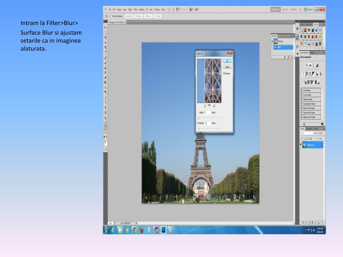Open the Filter menu
Image resolution: width=343 pixels, height=257 pixels.
coord(135,10)
